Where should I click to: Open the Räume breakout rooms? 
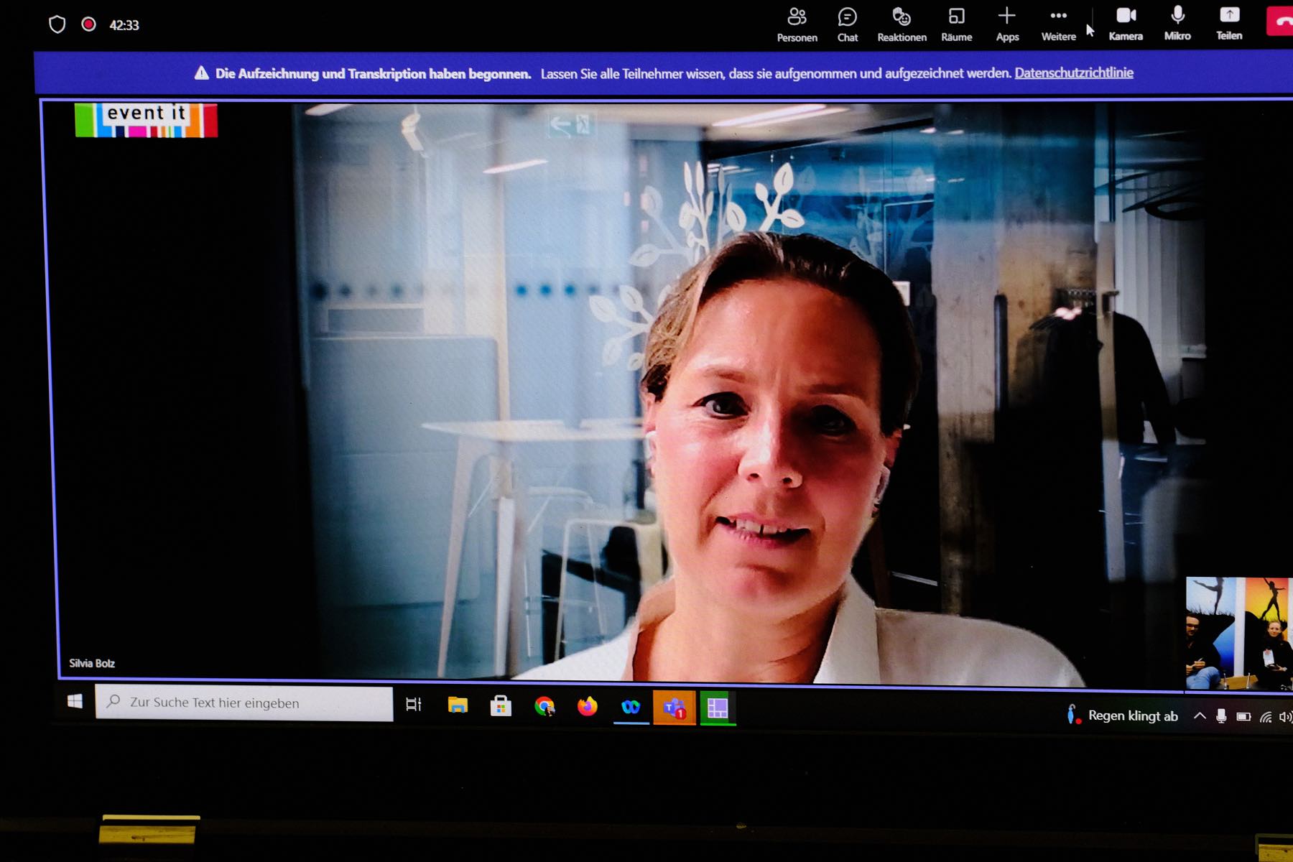(956, 24)
